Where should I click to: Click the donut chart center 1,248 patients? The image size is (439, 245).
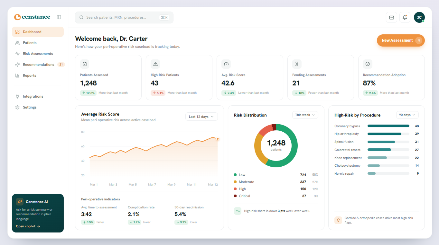276,145
